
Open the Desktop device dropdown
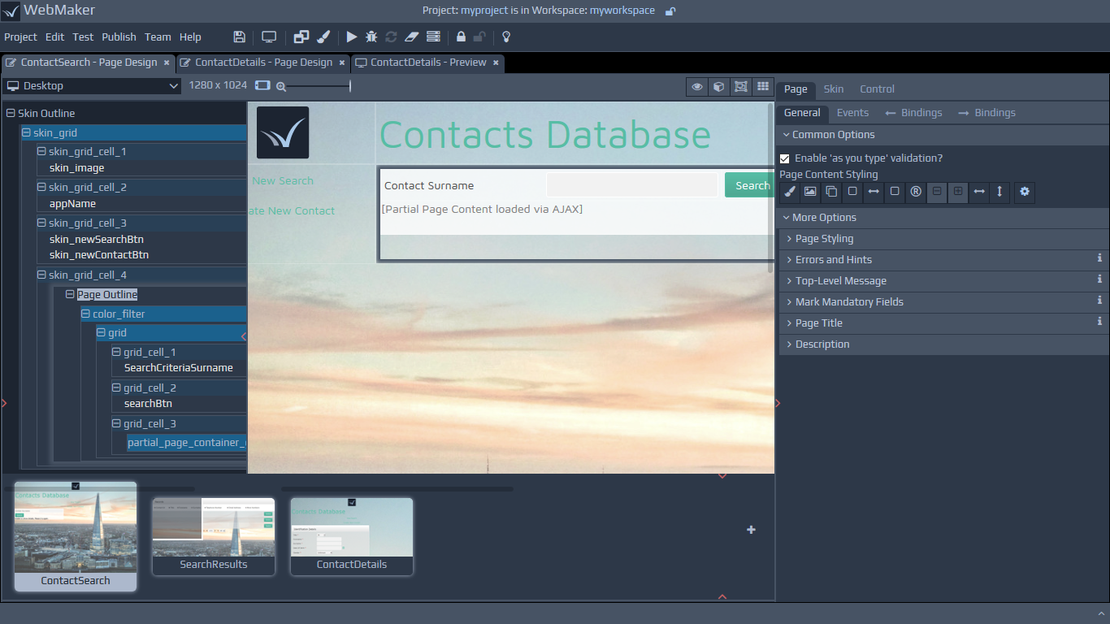[x=92, y=86]
